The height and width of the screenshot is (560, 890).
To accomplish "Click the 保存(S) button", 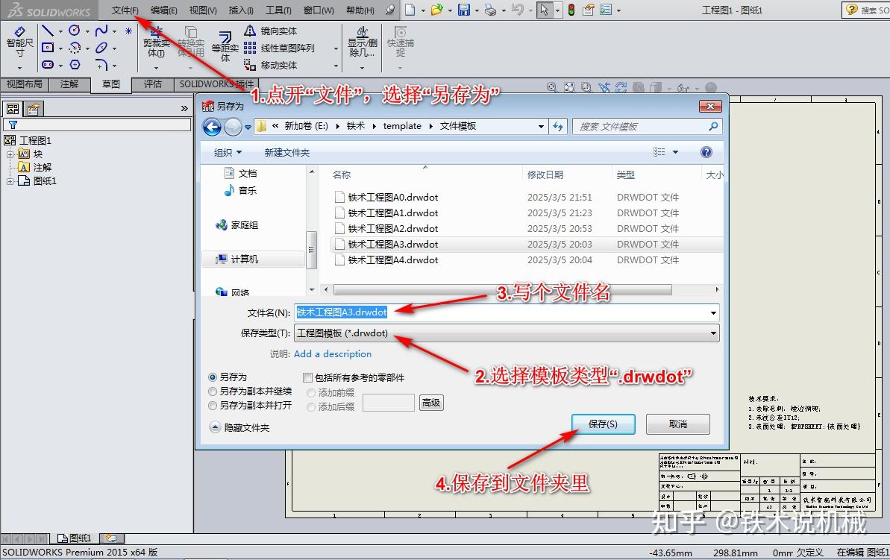I will (604, 424).
